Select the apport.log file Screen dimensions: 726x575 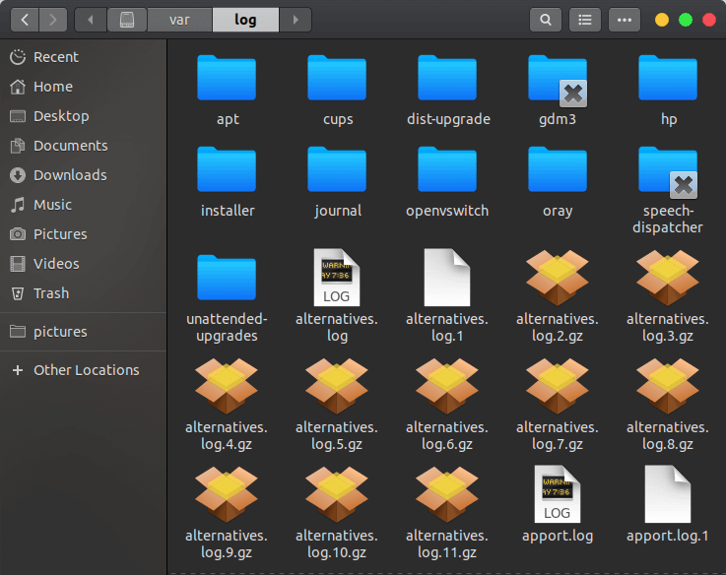[x=558, y=504]
